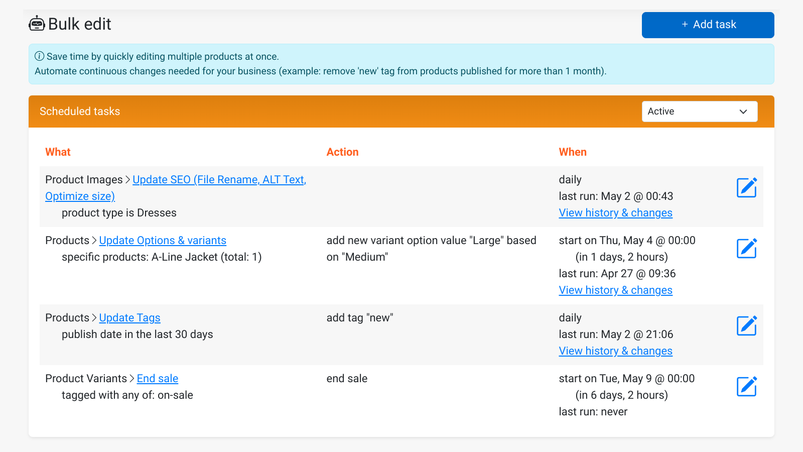Open the Active status filter dropdown
This screenshot has width=803, height=452.
tap(699, 111)
